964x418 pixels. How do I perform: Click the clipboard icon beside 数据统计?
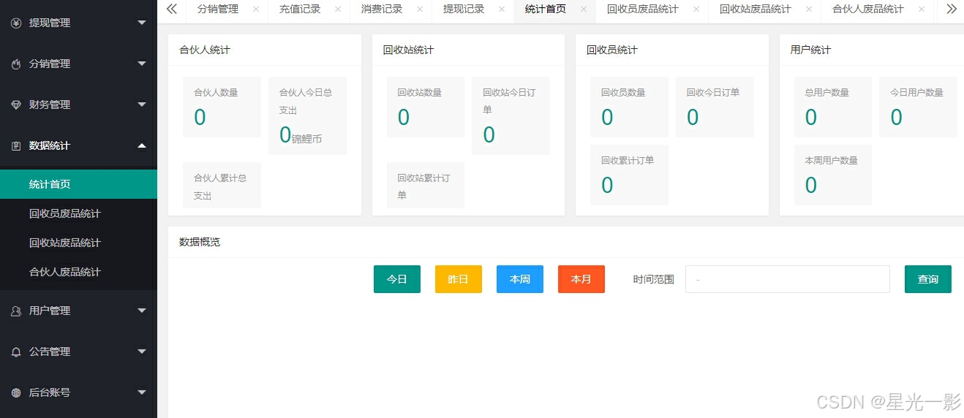pos(16,145)
